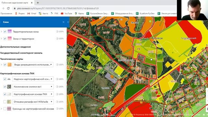The width and height of the screenshot is (208, 117).
Task: Click the Тематические карты section heading
Action: coord(12,59)
